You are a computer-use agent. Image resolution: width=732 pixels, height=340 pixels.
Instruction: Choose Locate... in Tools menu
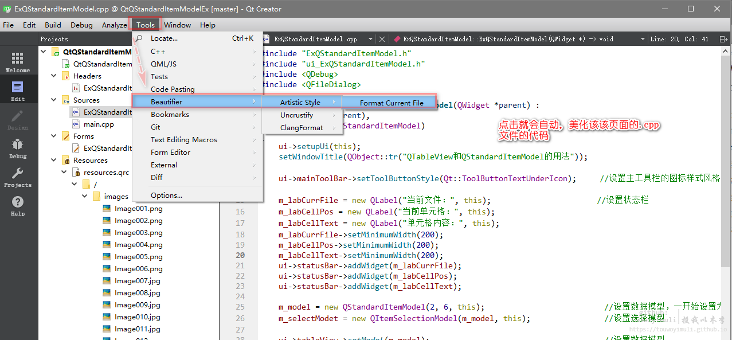click(x=197, y=38)
